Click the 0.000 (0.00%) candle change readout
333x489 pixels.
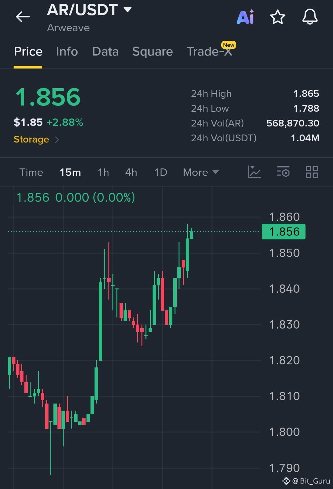click(95, 197)
